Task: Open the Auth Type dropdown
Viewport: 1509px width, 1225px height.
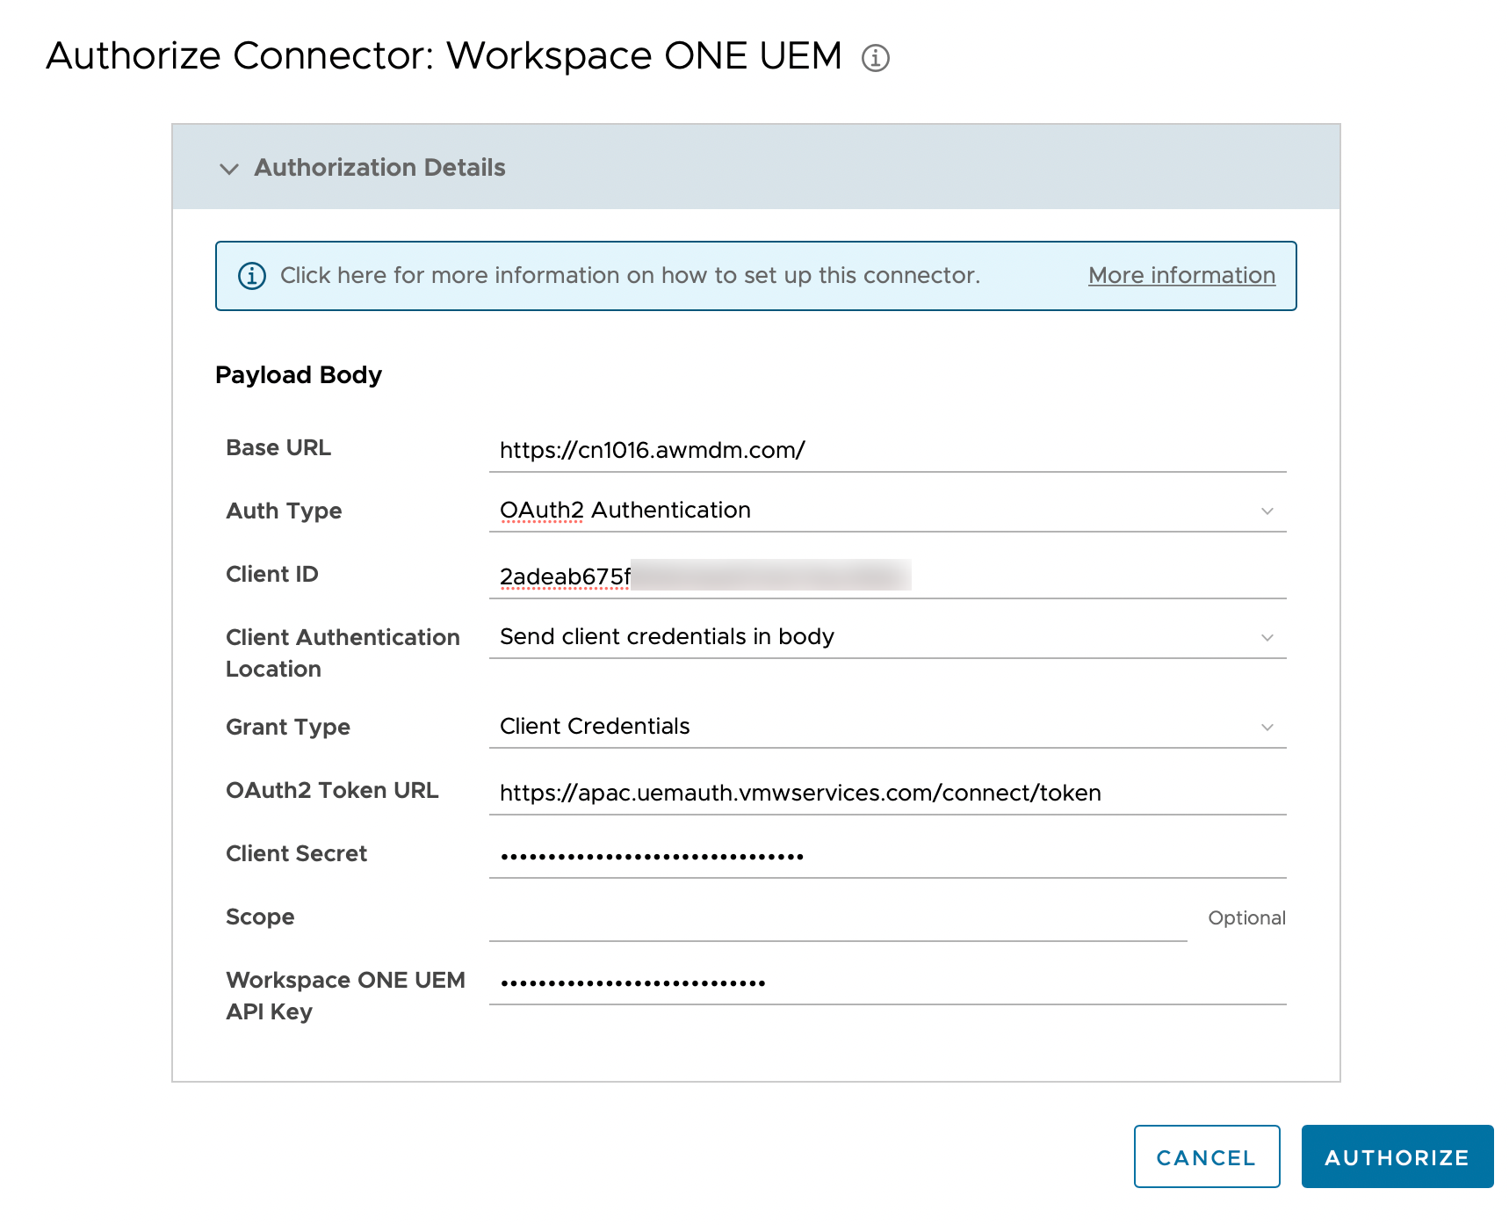Action: [887, 511]
